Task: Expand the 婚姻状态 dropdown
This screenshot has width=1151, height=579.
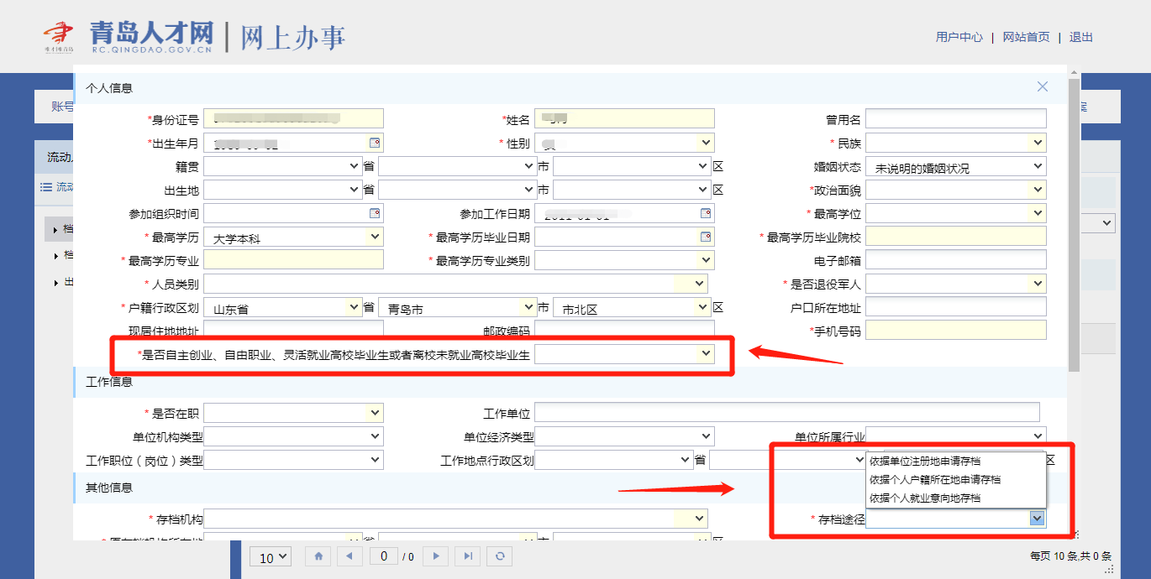Action: pos(1038,166)
